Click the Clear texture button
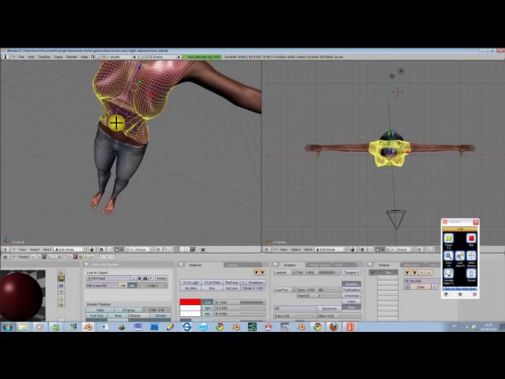 pyautogui.click(x=421, y=286)
